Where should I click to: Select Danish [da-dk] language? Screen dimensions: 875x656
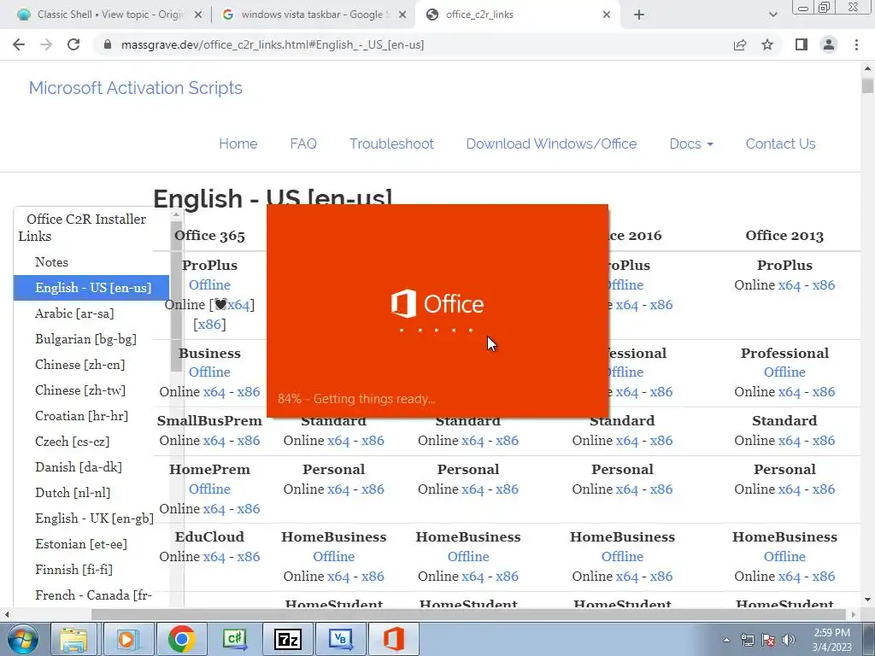pos(78,467)
